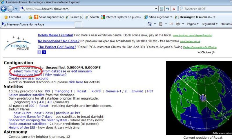The height and width of the screenshot is (139, 232).
Task: Choose magnitude 4.5 daily predictions
Action: (50, 102)
